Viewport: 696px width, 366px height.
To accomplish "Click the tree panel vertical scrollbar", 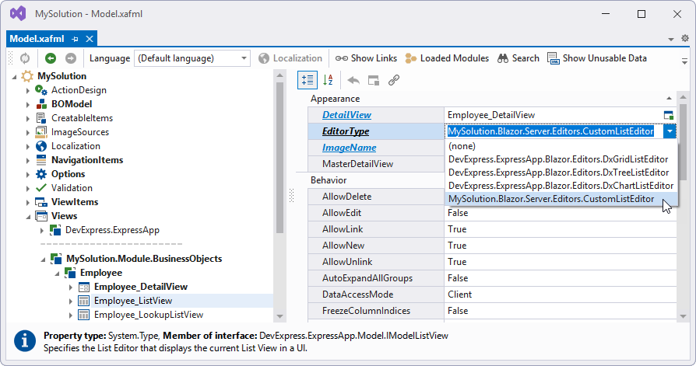I will click(279, 157).
